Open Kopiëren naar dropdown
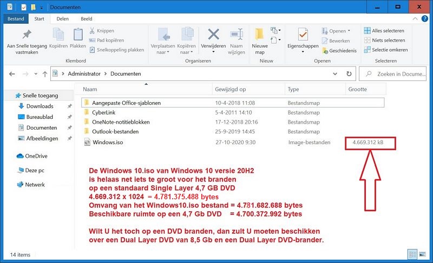Viewport: 433px width, 263px height. (186, 41)
